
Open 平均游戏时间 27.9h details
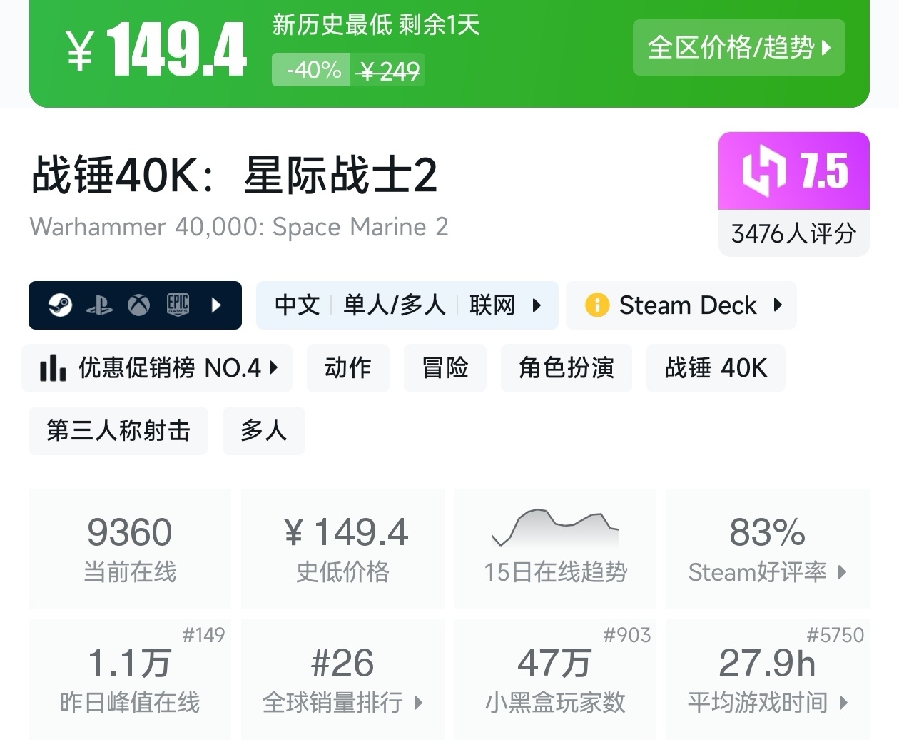click(x=767, y=679)
